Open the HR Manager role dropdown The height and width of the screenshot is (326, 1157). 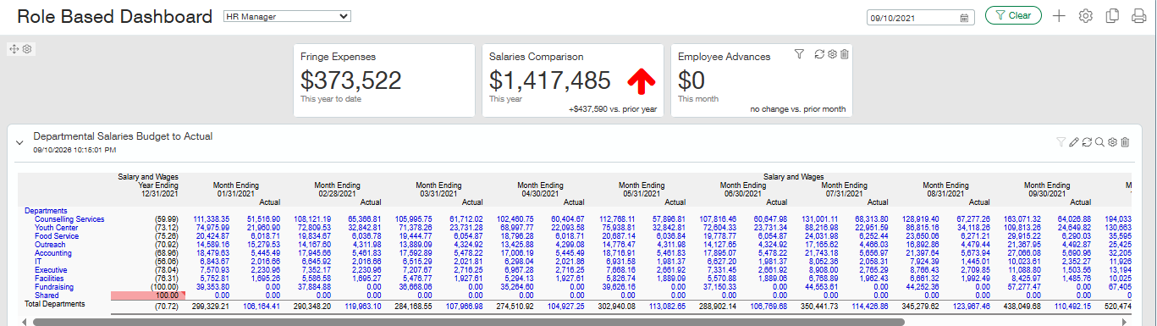[287, 16]
